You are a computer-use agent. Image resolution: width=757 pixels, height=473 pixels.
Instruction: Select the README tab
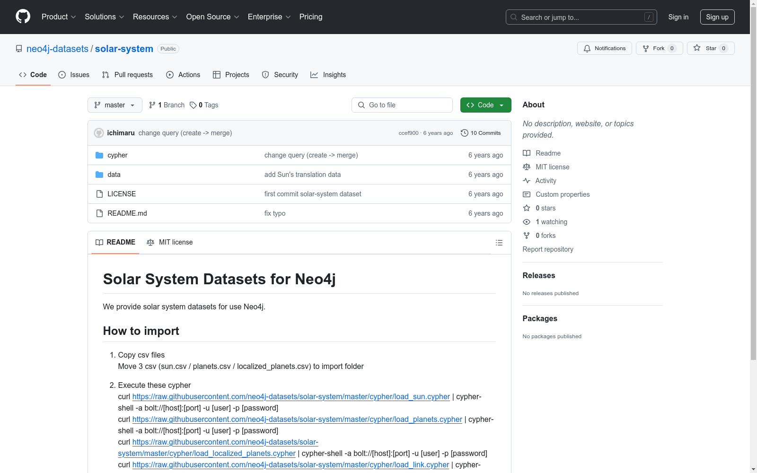[115, 242]
